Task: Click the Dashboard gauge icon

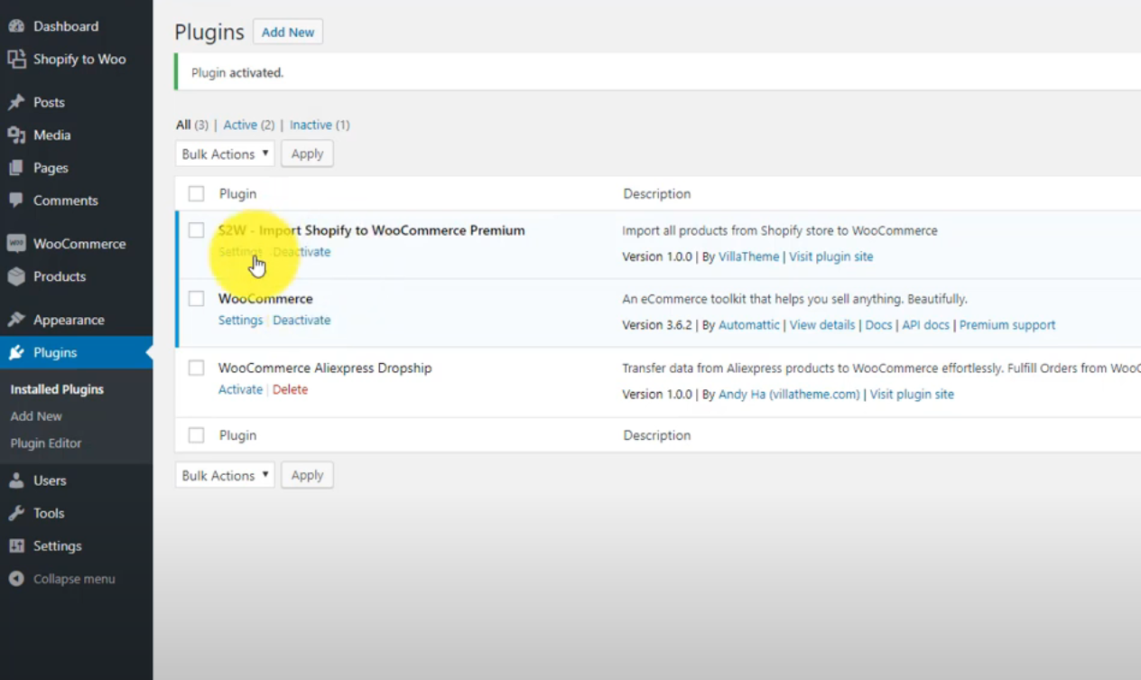Action: [16, 26]
